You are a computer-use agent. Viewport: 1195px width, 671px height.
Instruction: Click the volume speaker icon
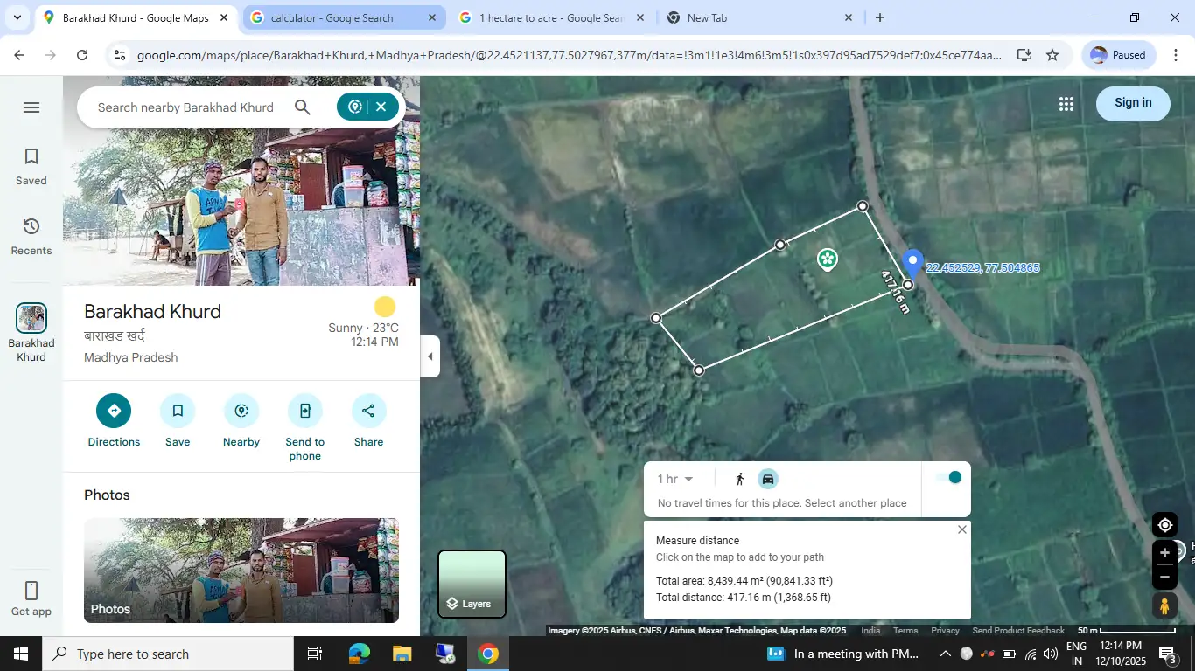(1051, 654)
